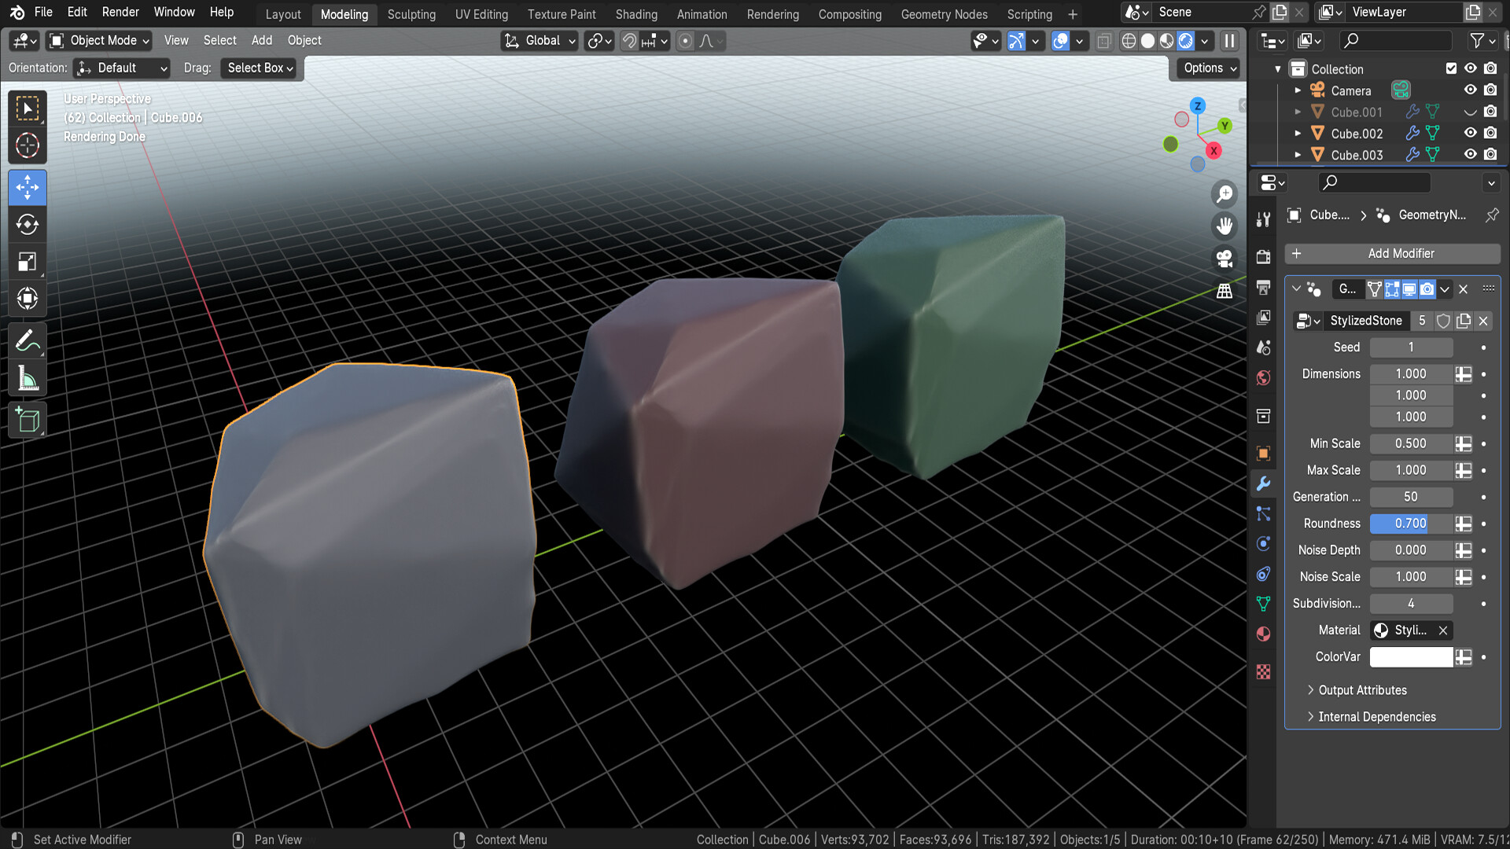Viewport: 1510px width, 849px height.
Task: Open the Transform Orientation dropdown showing Global
Action: pos(539,41)
